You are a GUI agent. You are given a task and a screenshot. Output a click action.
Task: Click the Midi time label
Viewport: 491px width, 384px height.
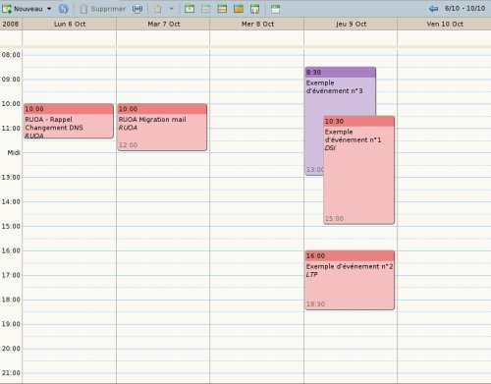(x=14, y=152)
